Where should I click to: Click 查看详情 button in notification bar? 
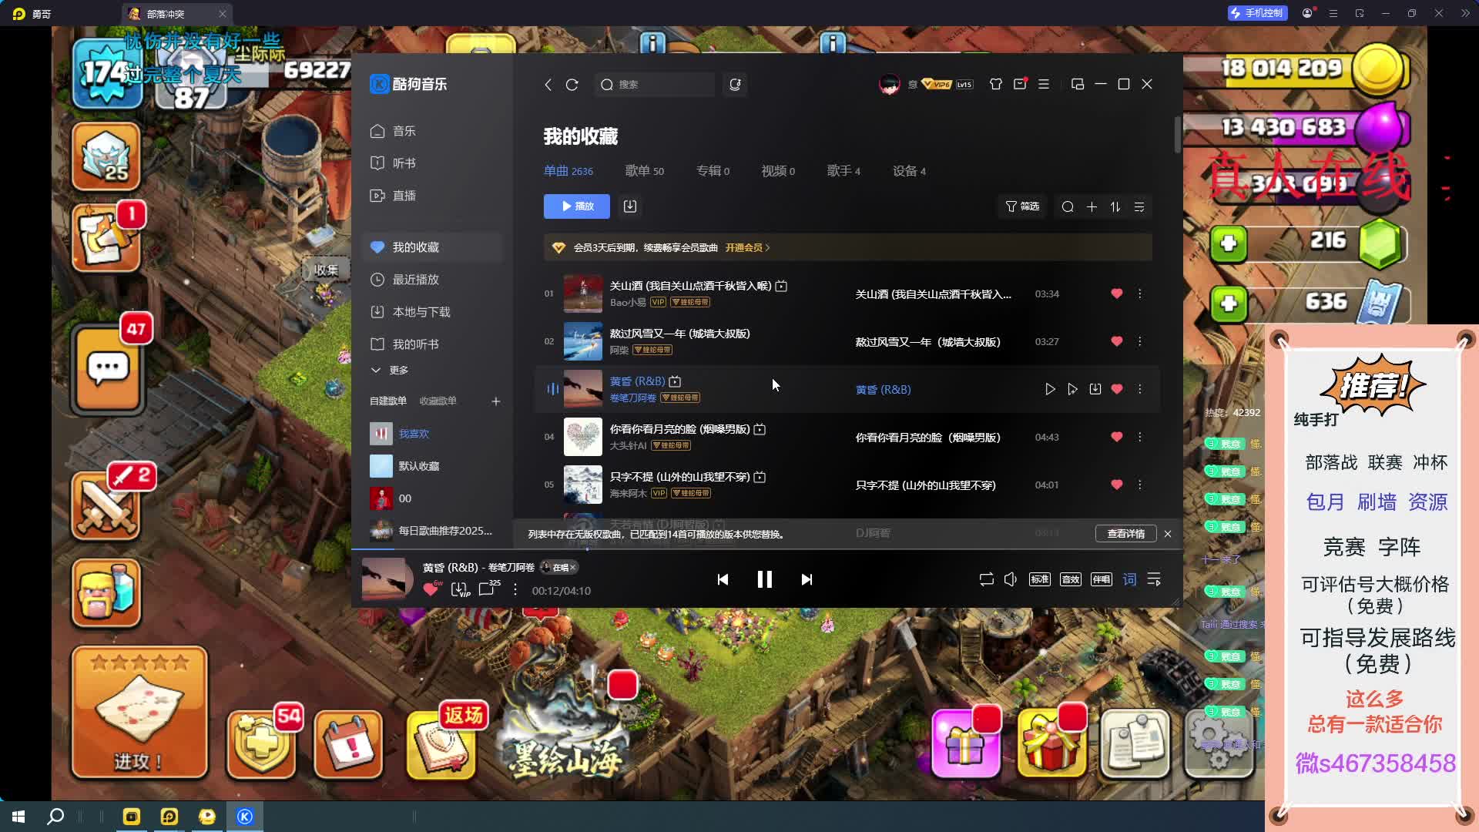[x=1125, y=534]
